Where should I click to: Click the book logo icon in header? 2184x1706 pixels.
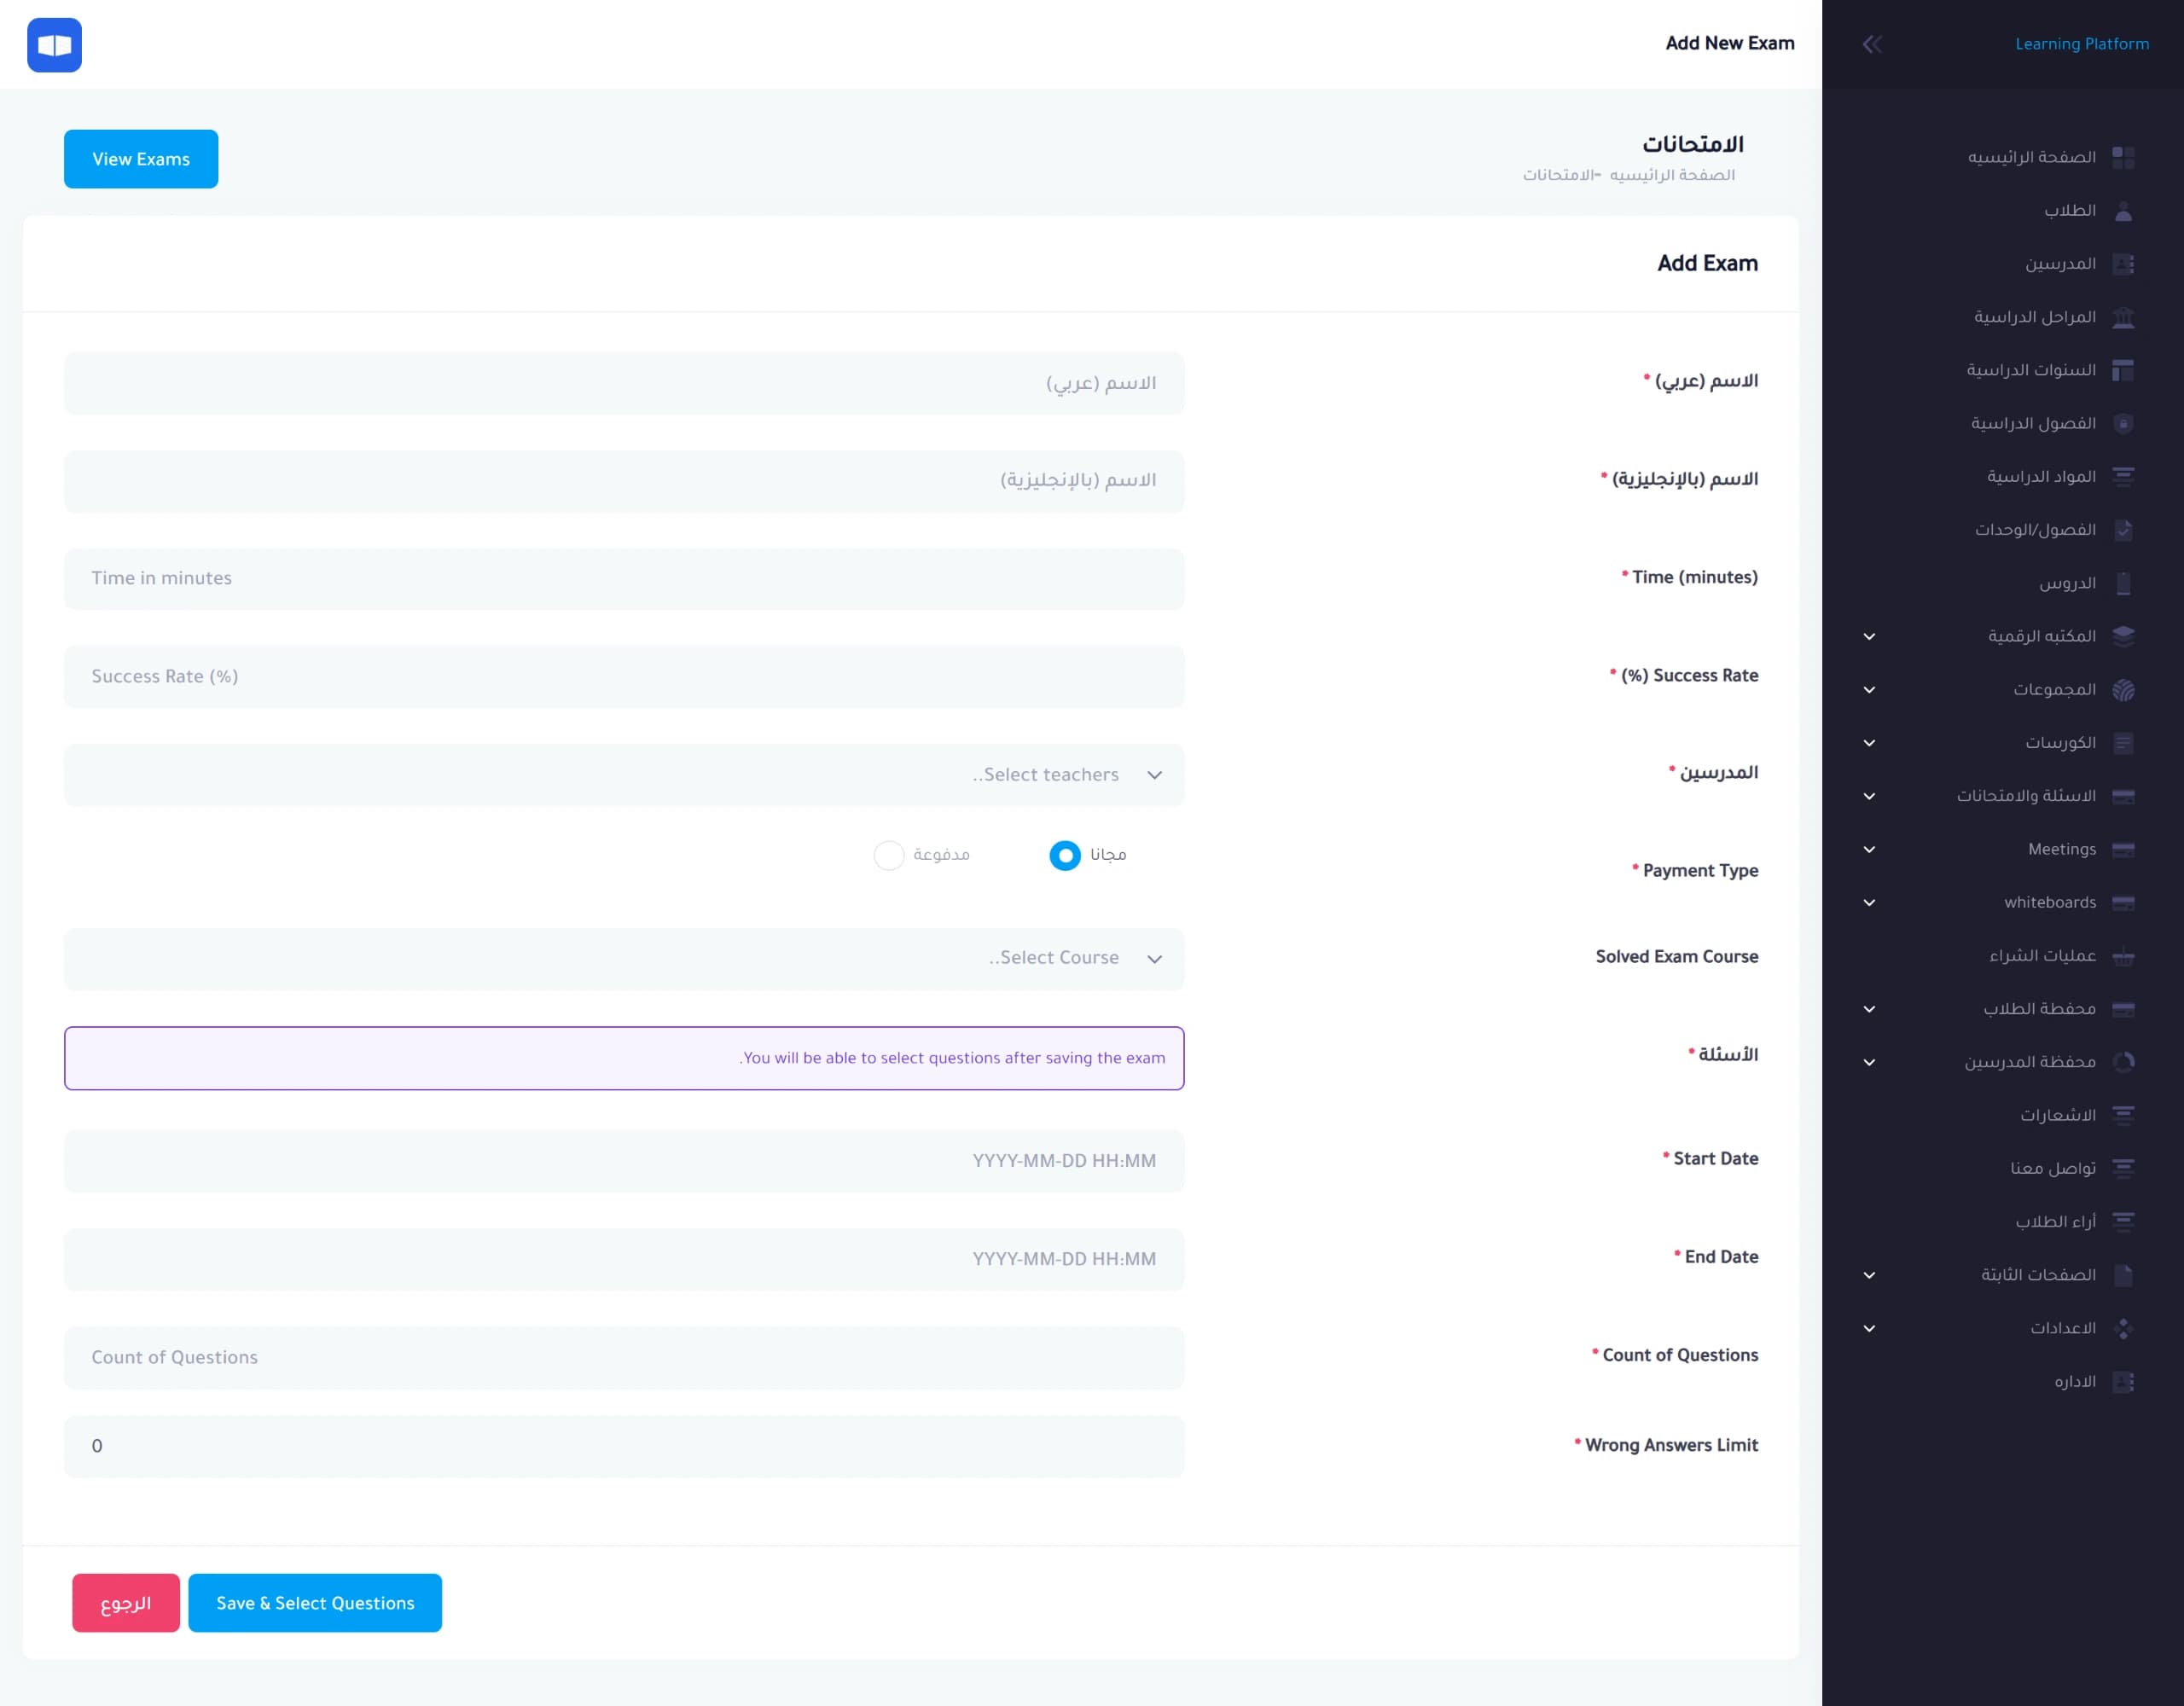pyautogui.click(x=54, y=45)
